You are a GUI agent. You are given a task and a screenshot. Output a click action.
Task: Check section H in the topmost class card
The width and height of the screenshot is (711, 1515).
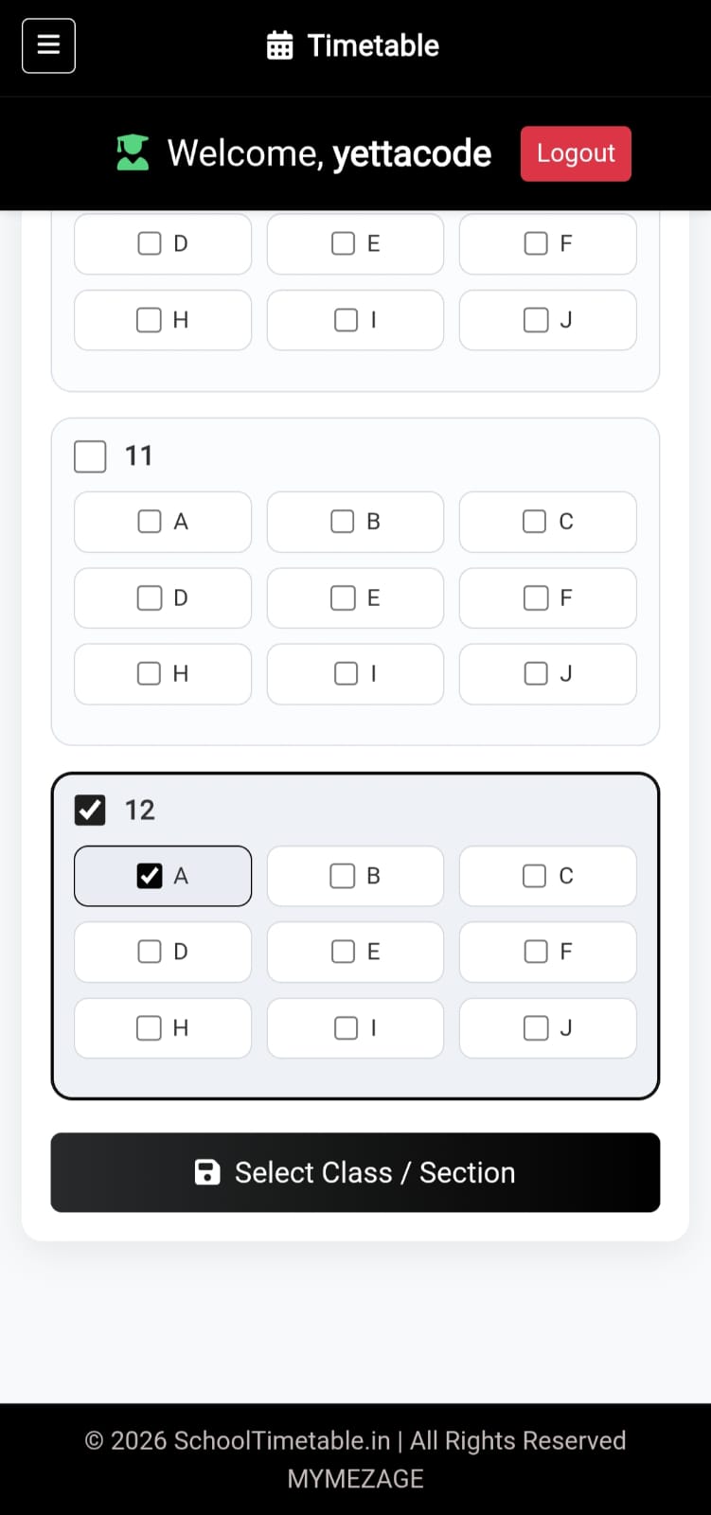149,320
